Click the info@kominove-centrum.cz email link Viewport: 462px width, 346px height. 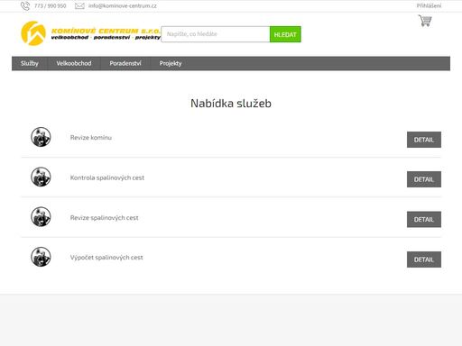(x=123, y=5)
